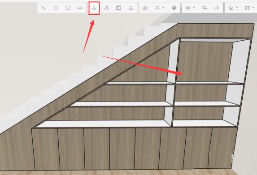Select the offset frame tool
The image size is (257, 175).
[x=119, y=8]
